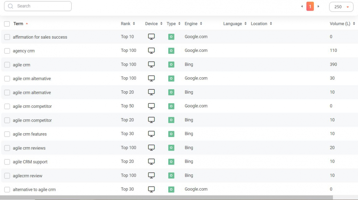Check the agile CRM support checkbox
The image size is (358, 200).
tap(7, 162)
